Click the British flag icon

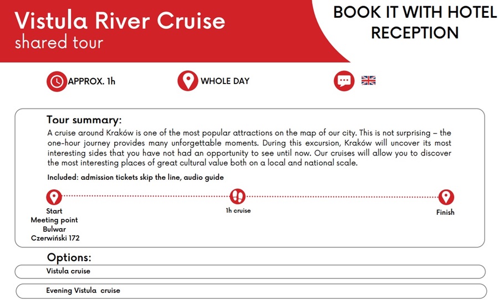[x=369, y=81]
